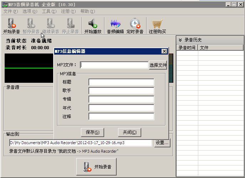
Task: Click the 准备就绪 status text
Action: [41, 41]
